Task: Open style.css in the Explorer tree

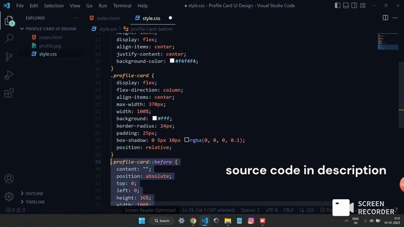Action: 48,54
